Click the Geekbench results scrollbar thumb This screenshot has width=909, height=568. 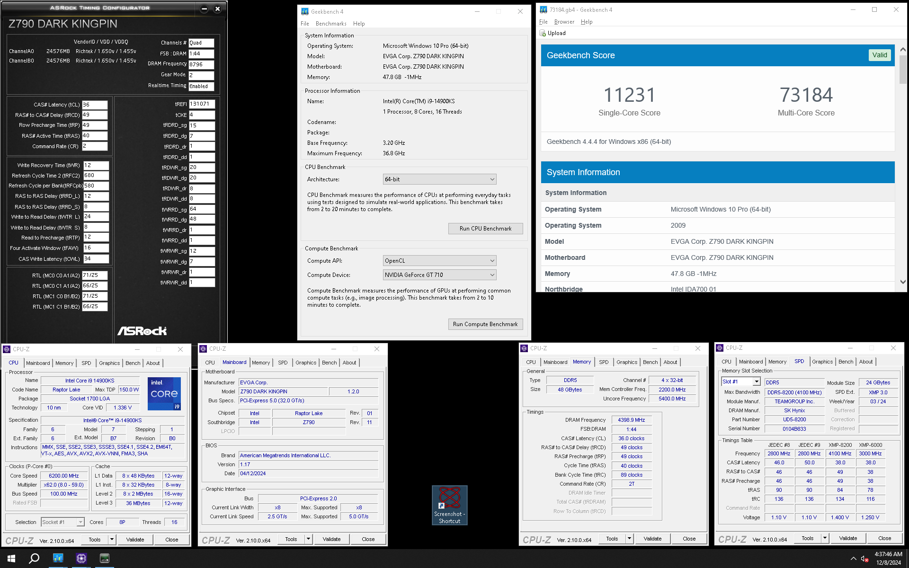[x=903, y=71]
